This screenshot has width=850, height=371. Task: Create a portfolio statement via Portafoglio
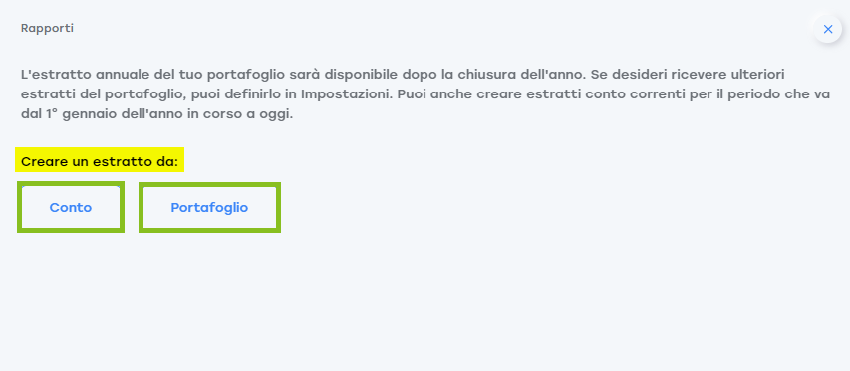click(x=210, y=207)
